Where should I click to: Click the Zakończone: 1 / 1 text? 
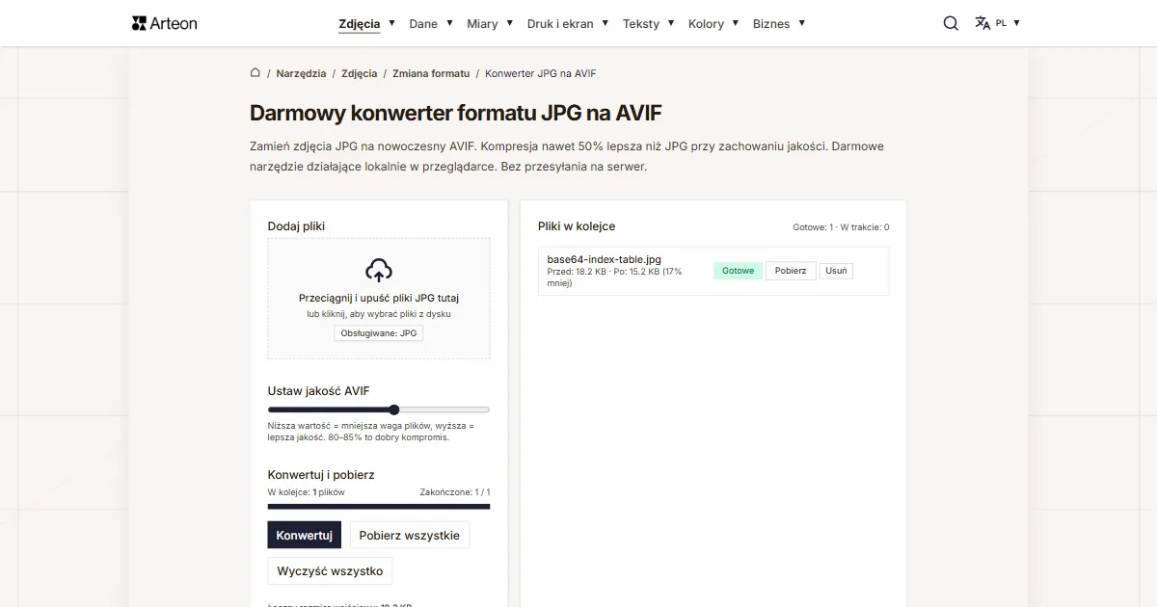455,492
